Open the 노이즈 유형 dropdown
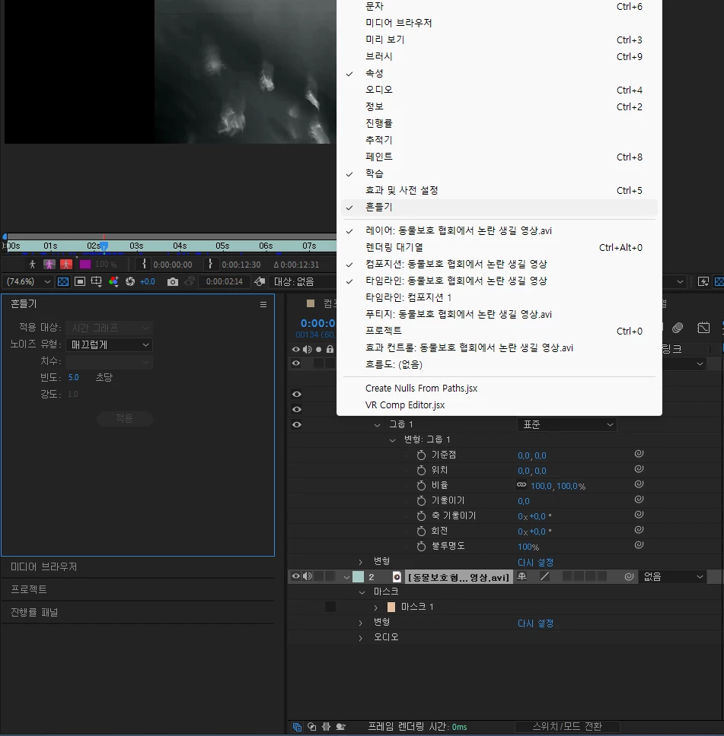This screenshot has width=724, height=736. [109, 345]
